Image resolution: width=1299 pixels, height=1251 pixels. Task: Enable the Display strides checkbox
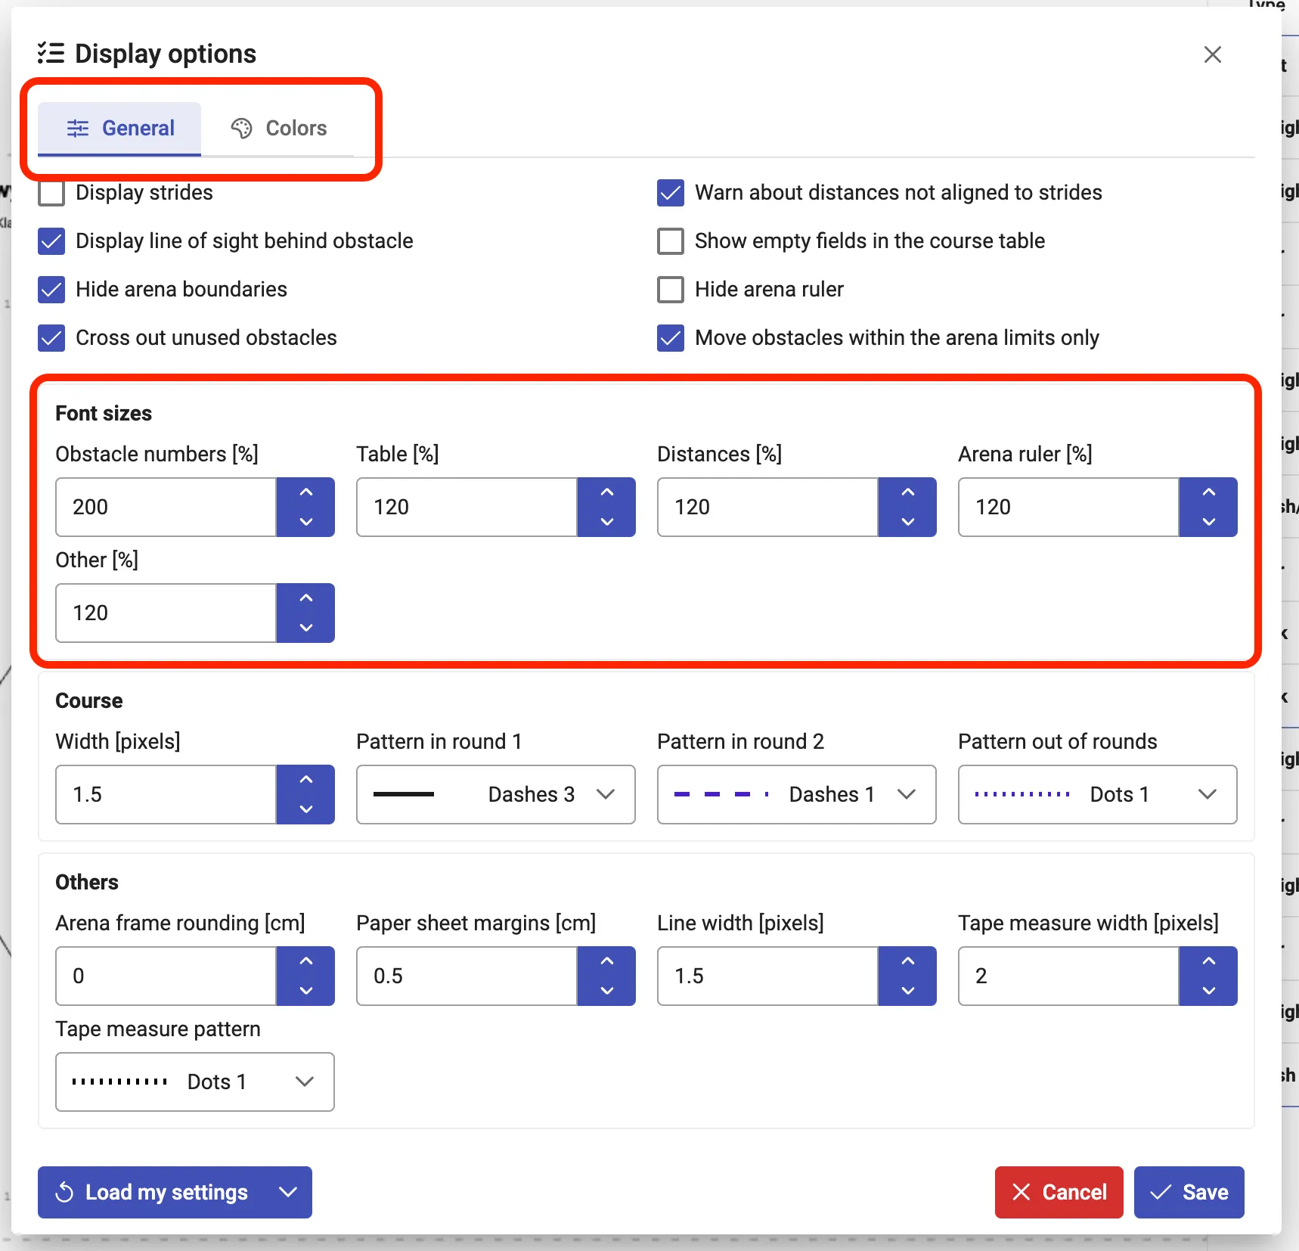[51, 193]
